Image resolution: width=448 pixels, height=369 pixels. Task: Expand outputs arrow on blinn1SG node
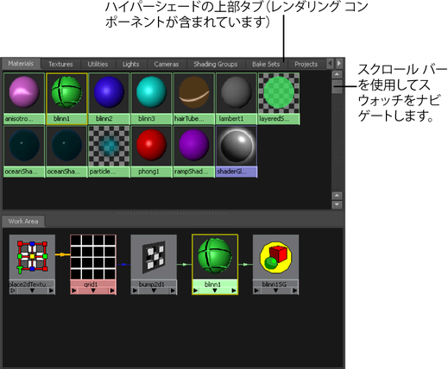pos(295,291)
